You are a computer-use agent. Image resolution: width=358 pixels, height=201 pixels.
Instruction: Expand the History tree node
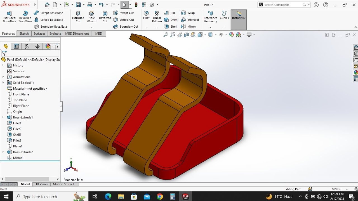(x=3, y=65)
